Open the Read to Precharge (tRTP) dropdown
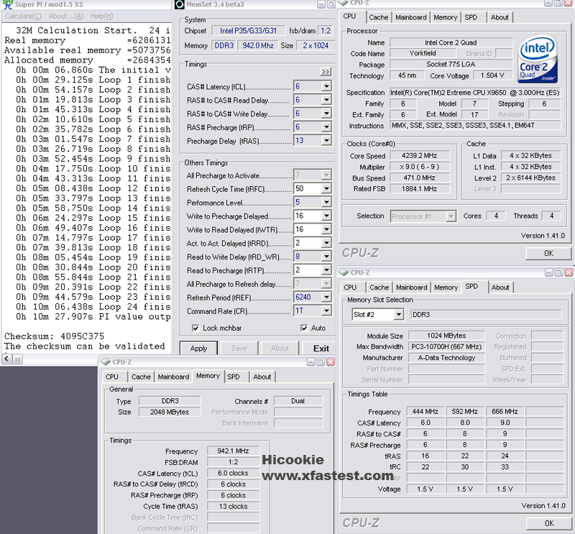 [326, 270]
